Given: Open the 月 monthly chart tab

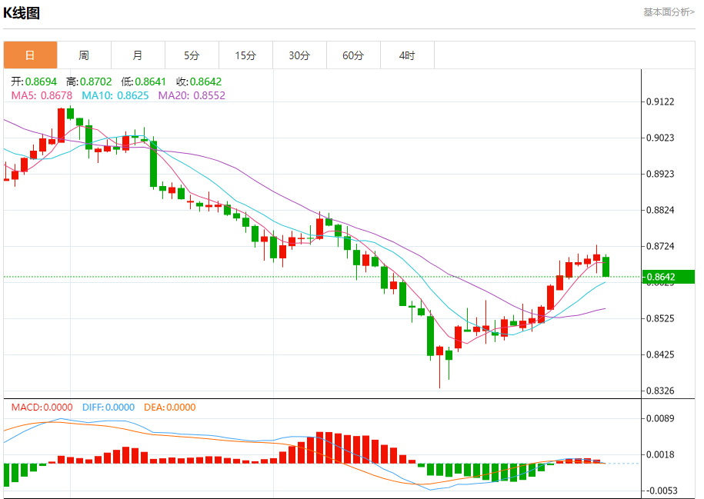Looking at the screenshot, I should tap(138, 55).
